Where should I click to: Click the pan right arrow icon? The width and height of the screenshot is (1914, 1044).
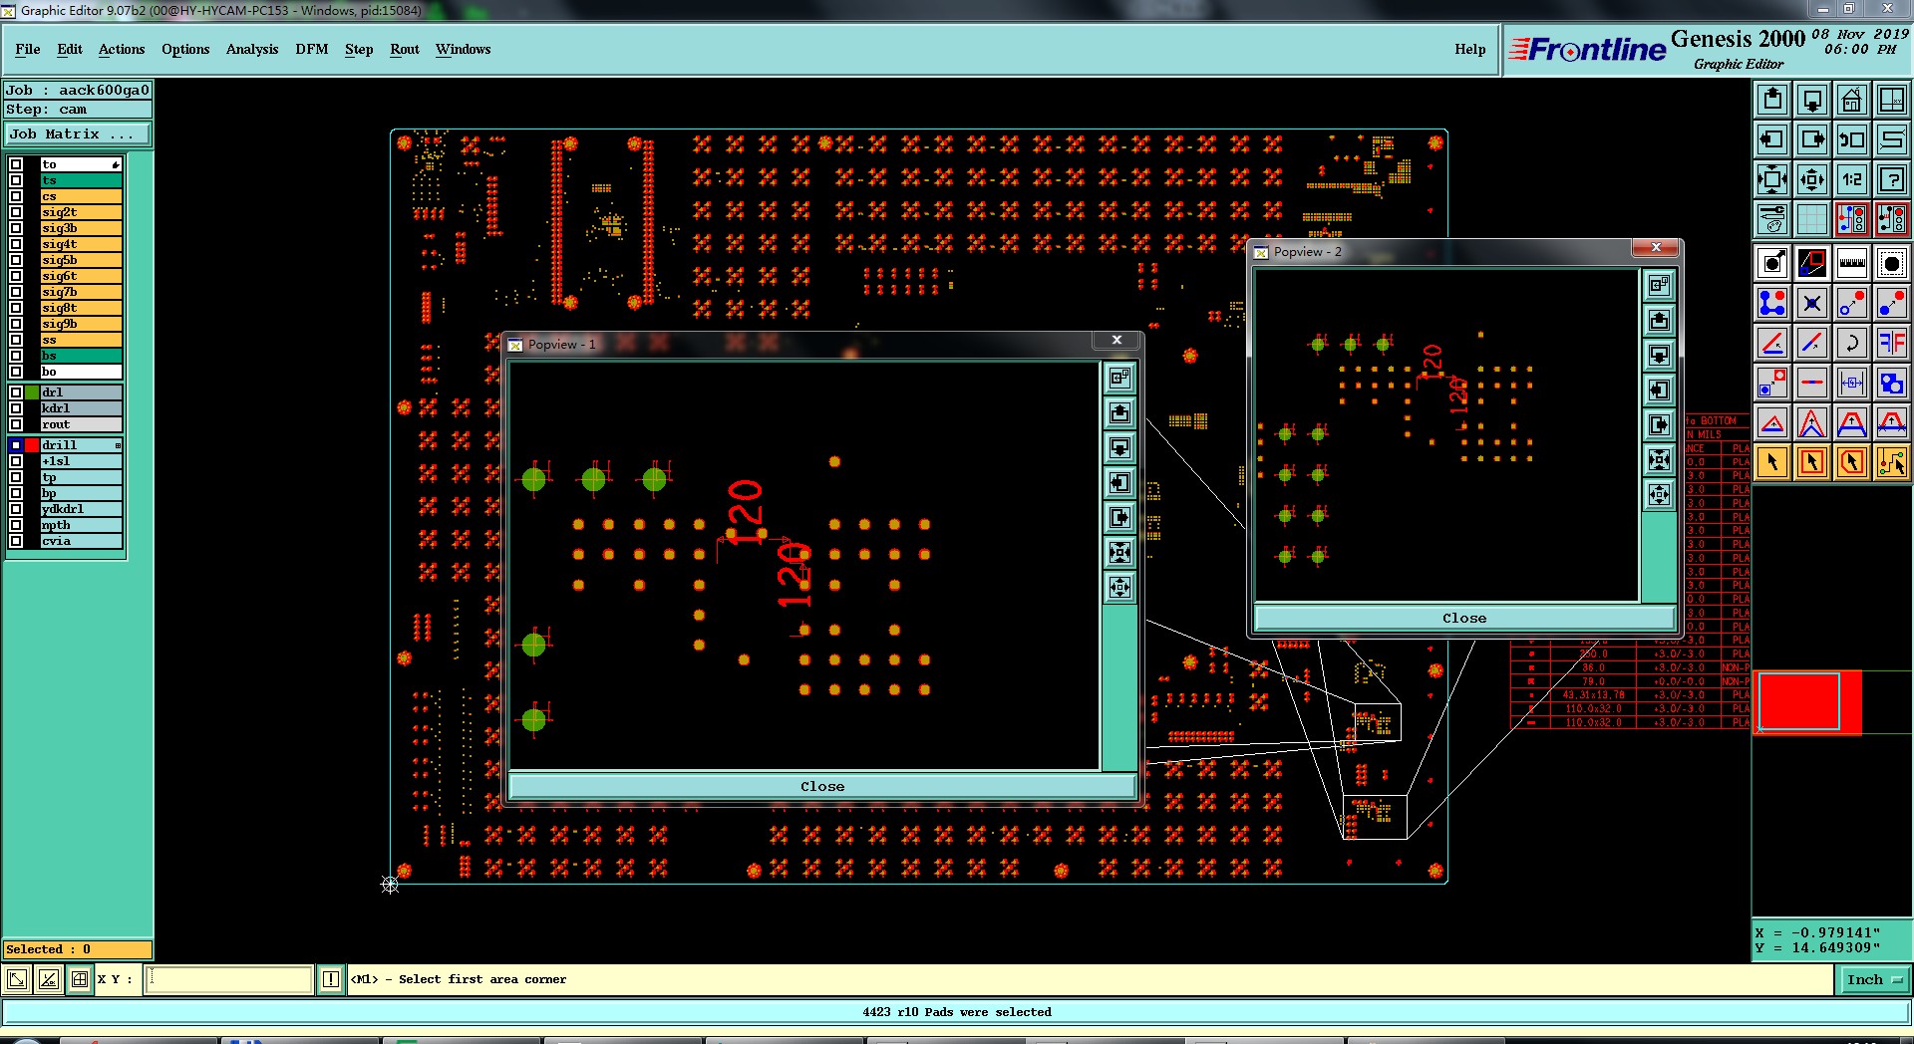(x=1812, y=139)
